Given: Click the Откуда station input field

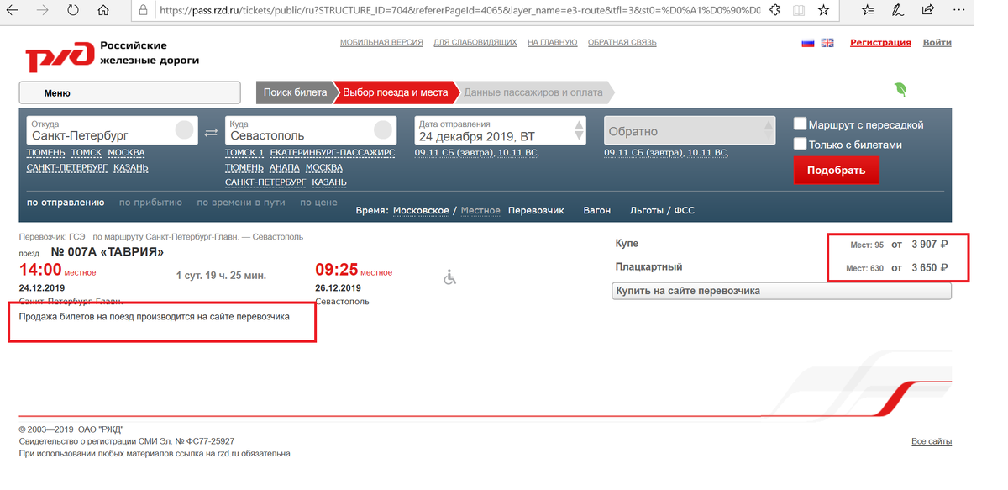Looking at the screenshot, I should tap(112, 130).
